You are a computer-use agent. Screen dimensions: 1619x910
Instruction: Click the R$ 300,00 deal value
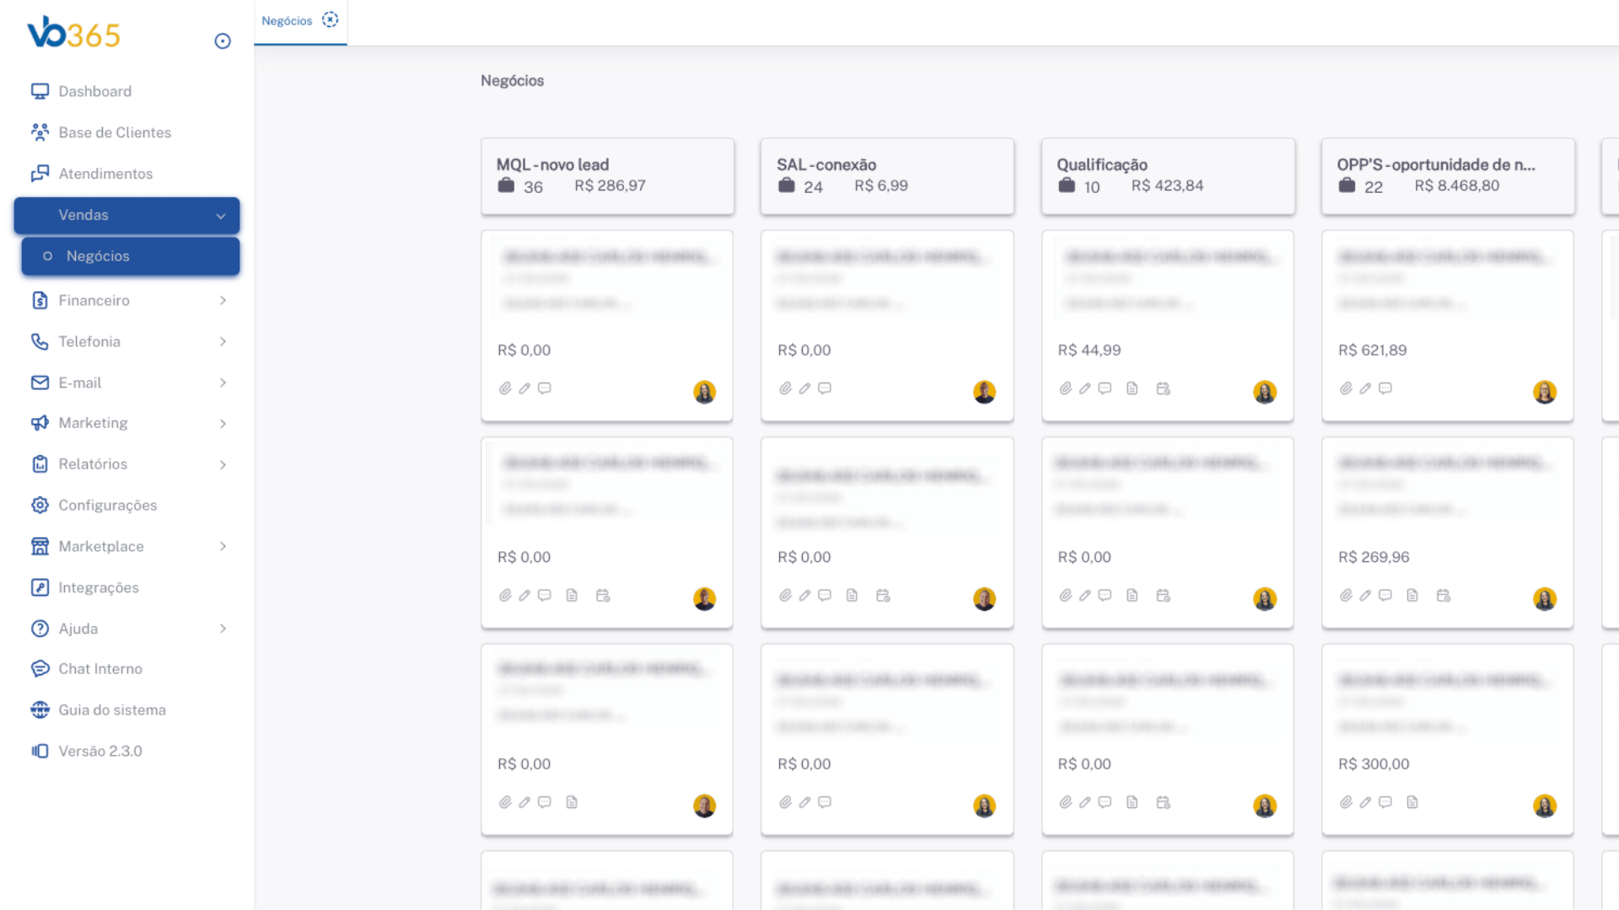click(1374, 763)
